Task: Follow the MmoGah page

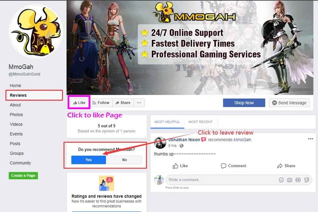Action: click(101, 103)
